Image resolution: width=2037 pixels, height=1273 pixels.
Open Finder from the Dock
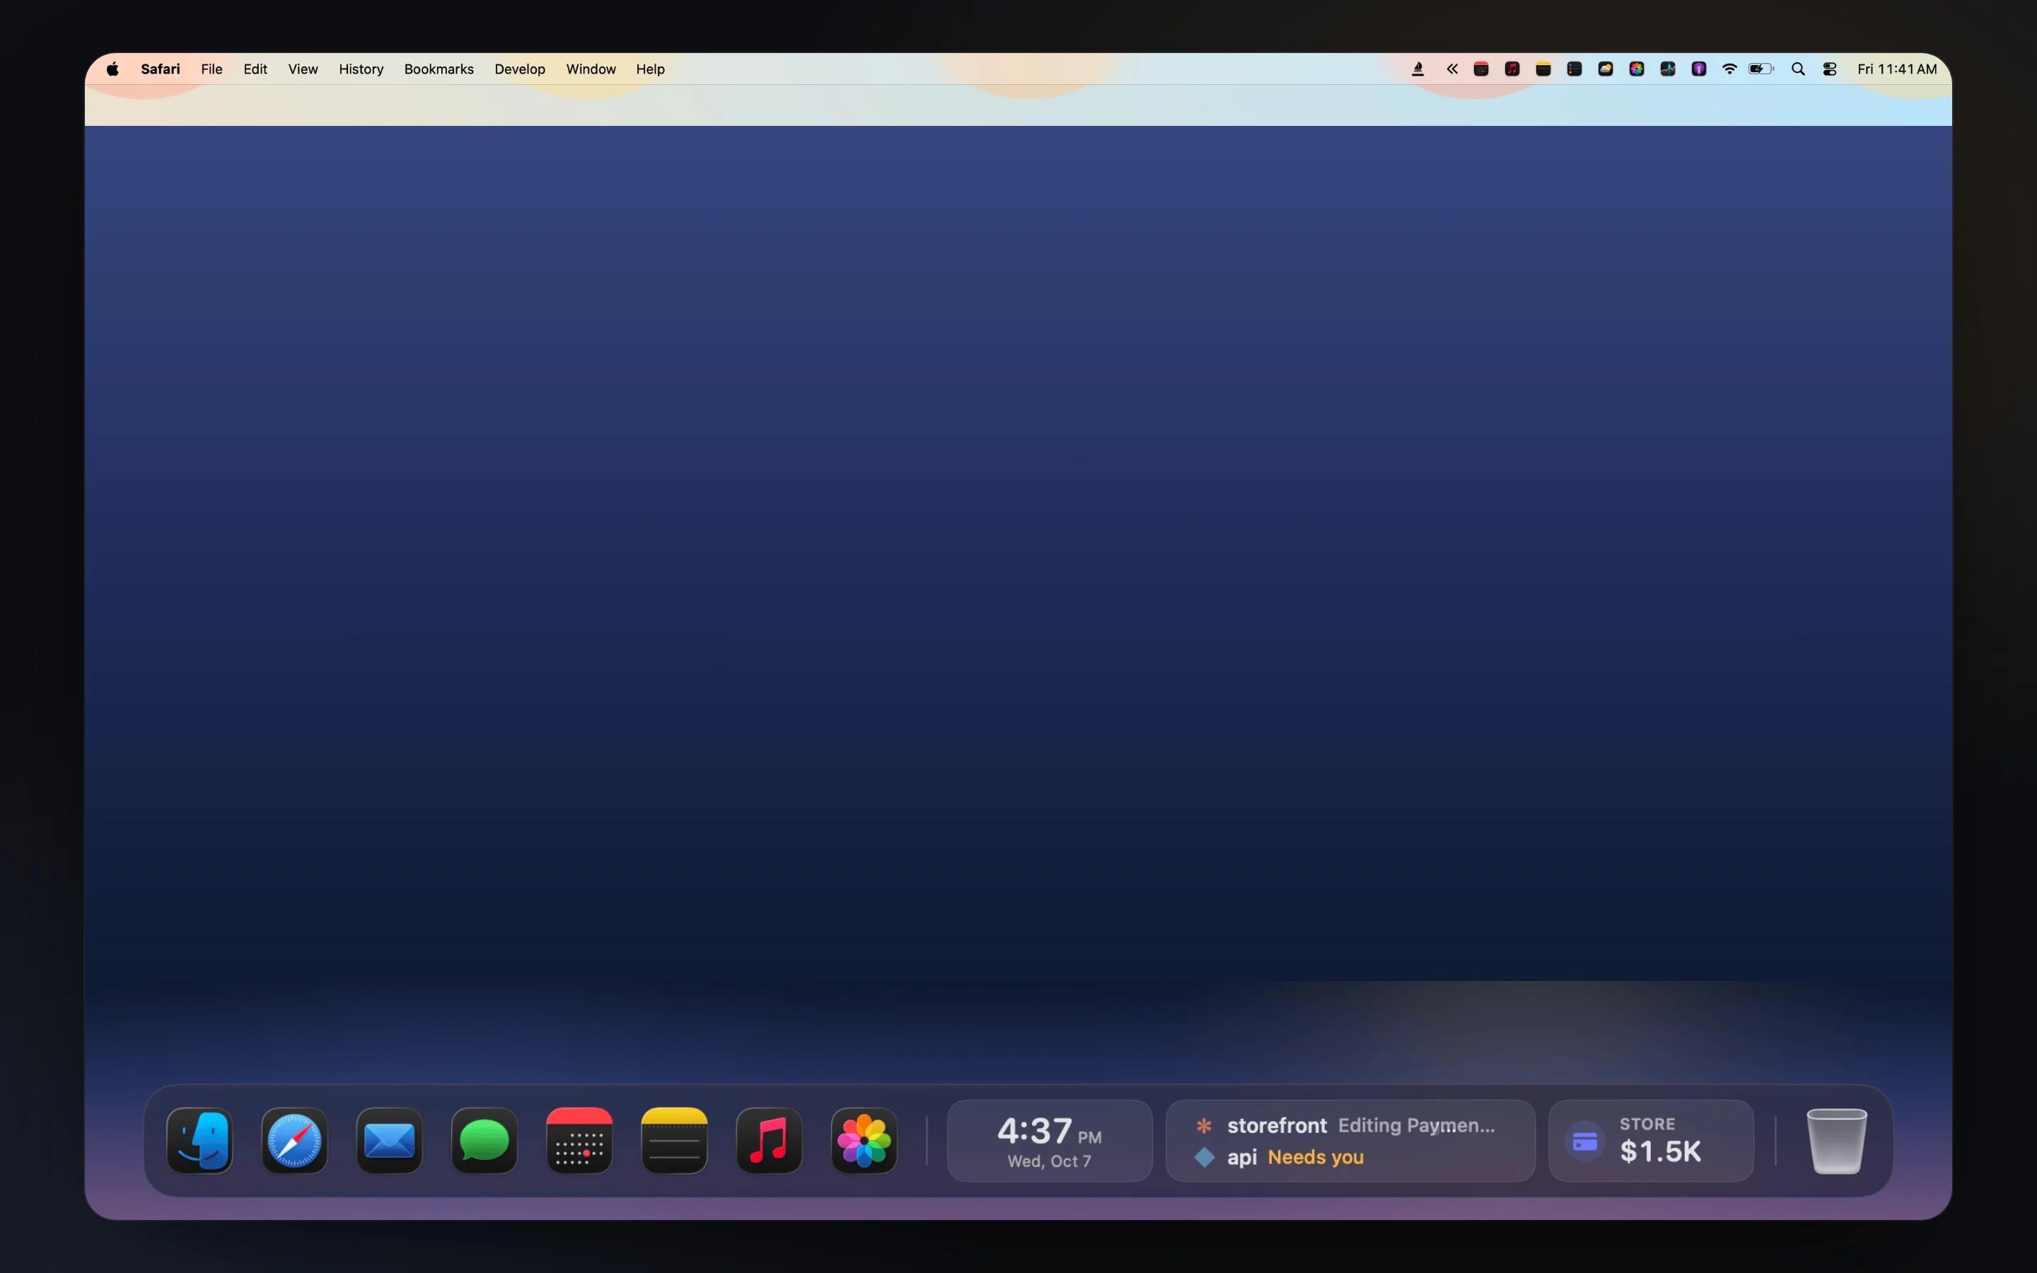199,1141
